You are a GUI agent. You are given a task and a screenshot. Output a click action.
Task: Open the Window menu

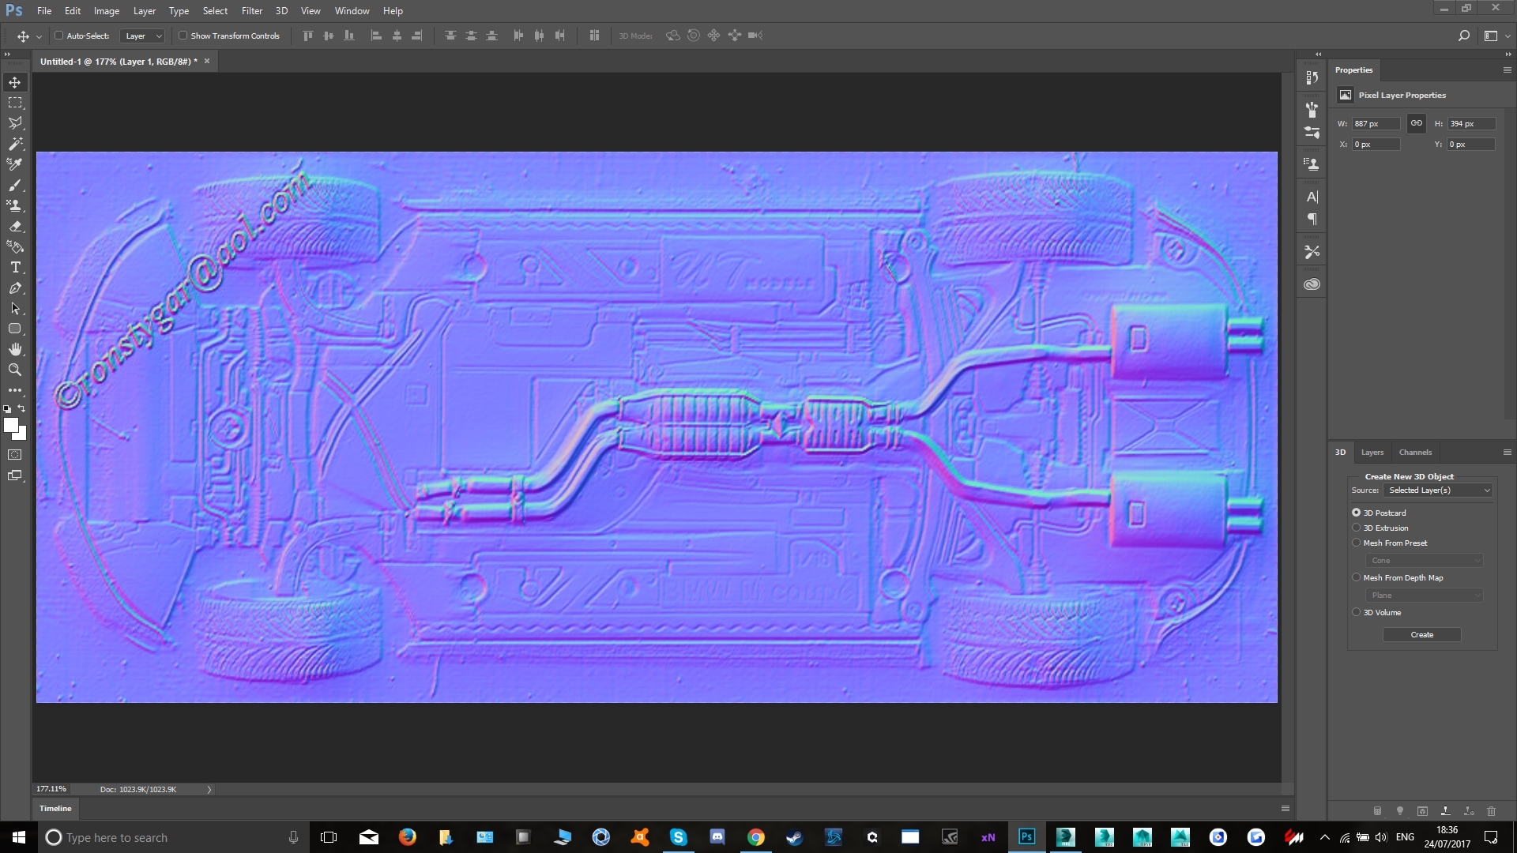click(x=352, y=11)
